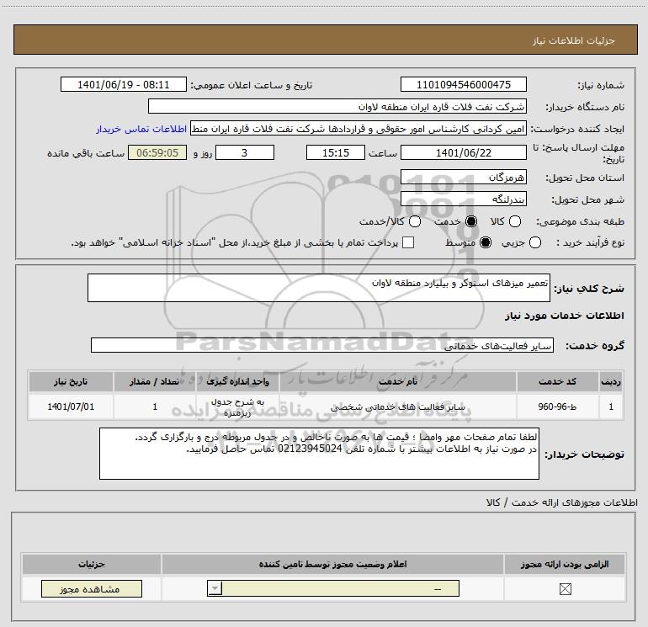Screen dimensions: 648x627
Task: Click the اطلاعات خدمات مورد نیاز heading
Action: tap(564, 316)
